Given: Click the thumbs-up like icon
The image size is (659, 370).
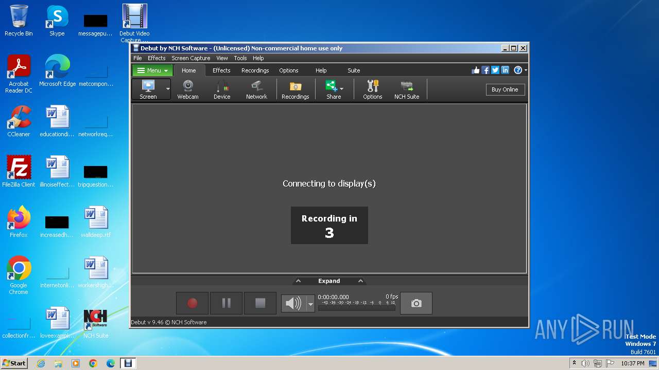Looking at the screenshot, I should coord(476,70).
